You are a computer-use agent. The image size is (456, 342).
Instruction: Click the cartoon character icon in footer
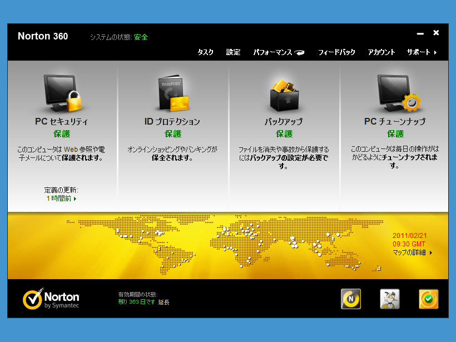pyautogui.click(x=390, y=299)
